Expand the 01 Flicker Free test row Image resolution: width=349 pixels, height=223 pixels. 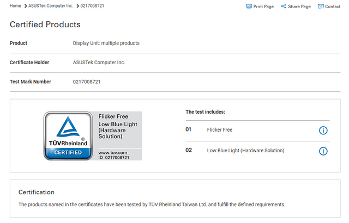click(257, 131)
